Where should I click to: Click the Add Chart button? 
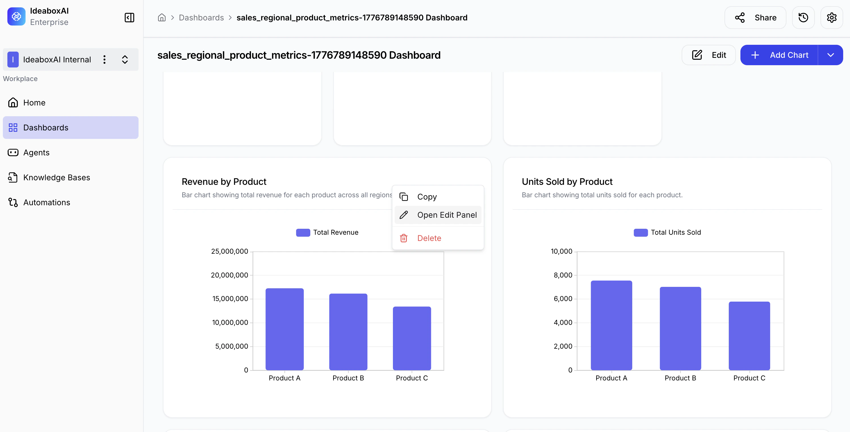point(779,55)
